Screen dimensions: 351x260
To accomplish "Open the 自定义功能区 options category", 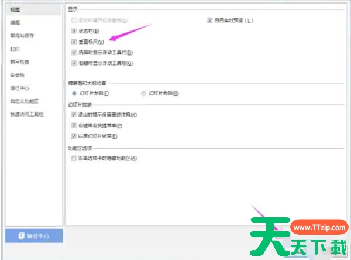I will pyautogui.click(x=25, y=101).
